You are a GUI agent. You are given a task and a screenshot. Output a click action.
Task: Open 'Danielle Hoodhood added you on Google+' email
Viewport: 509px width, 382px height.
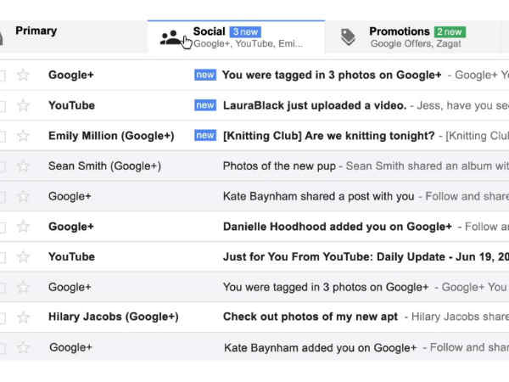(x=338, y=227)
